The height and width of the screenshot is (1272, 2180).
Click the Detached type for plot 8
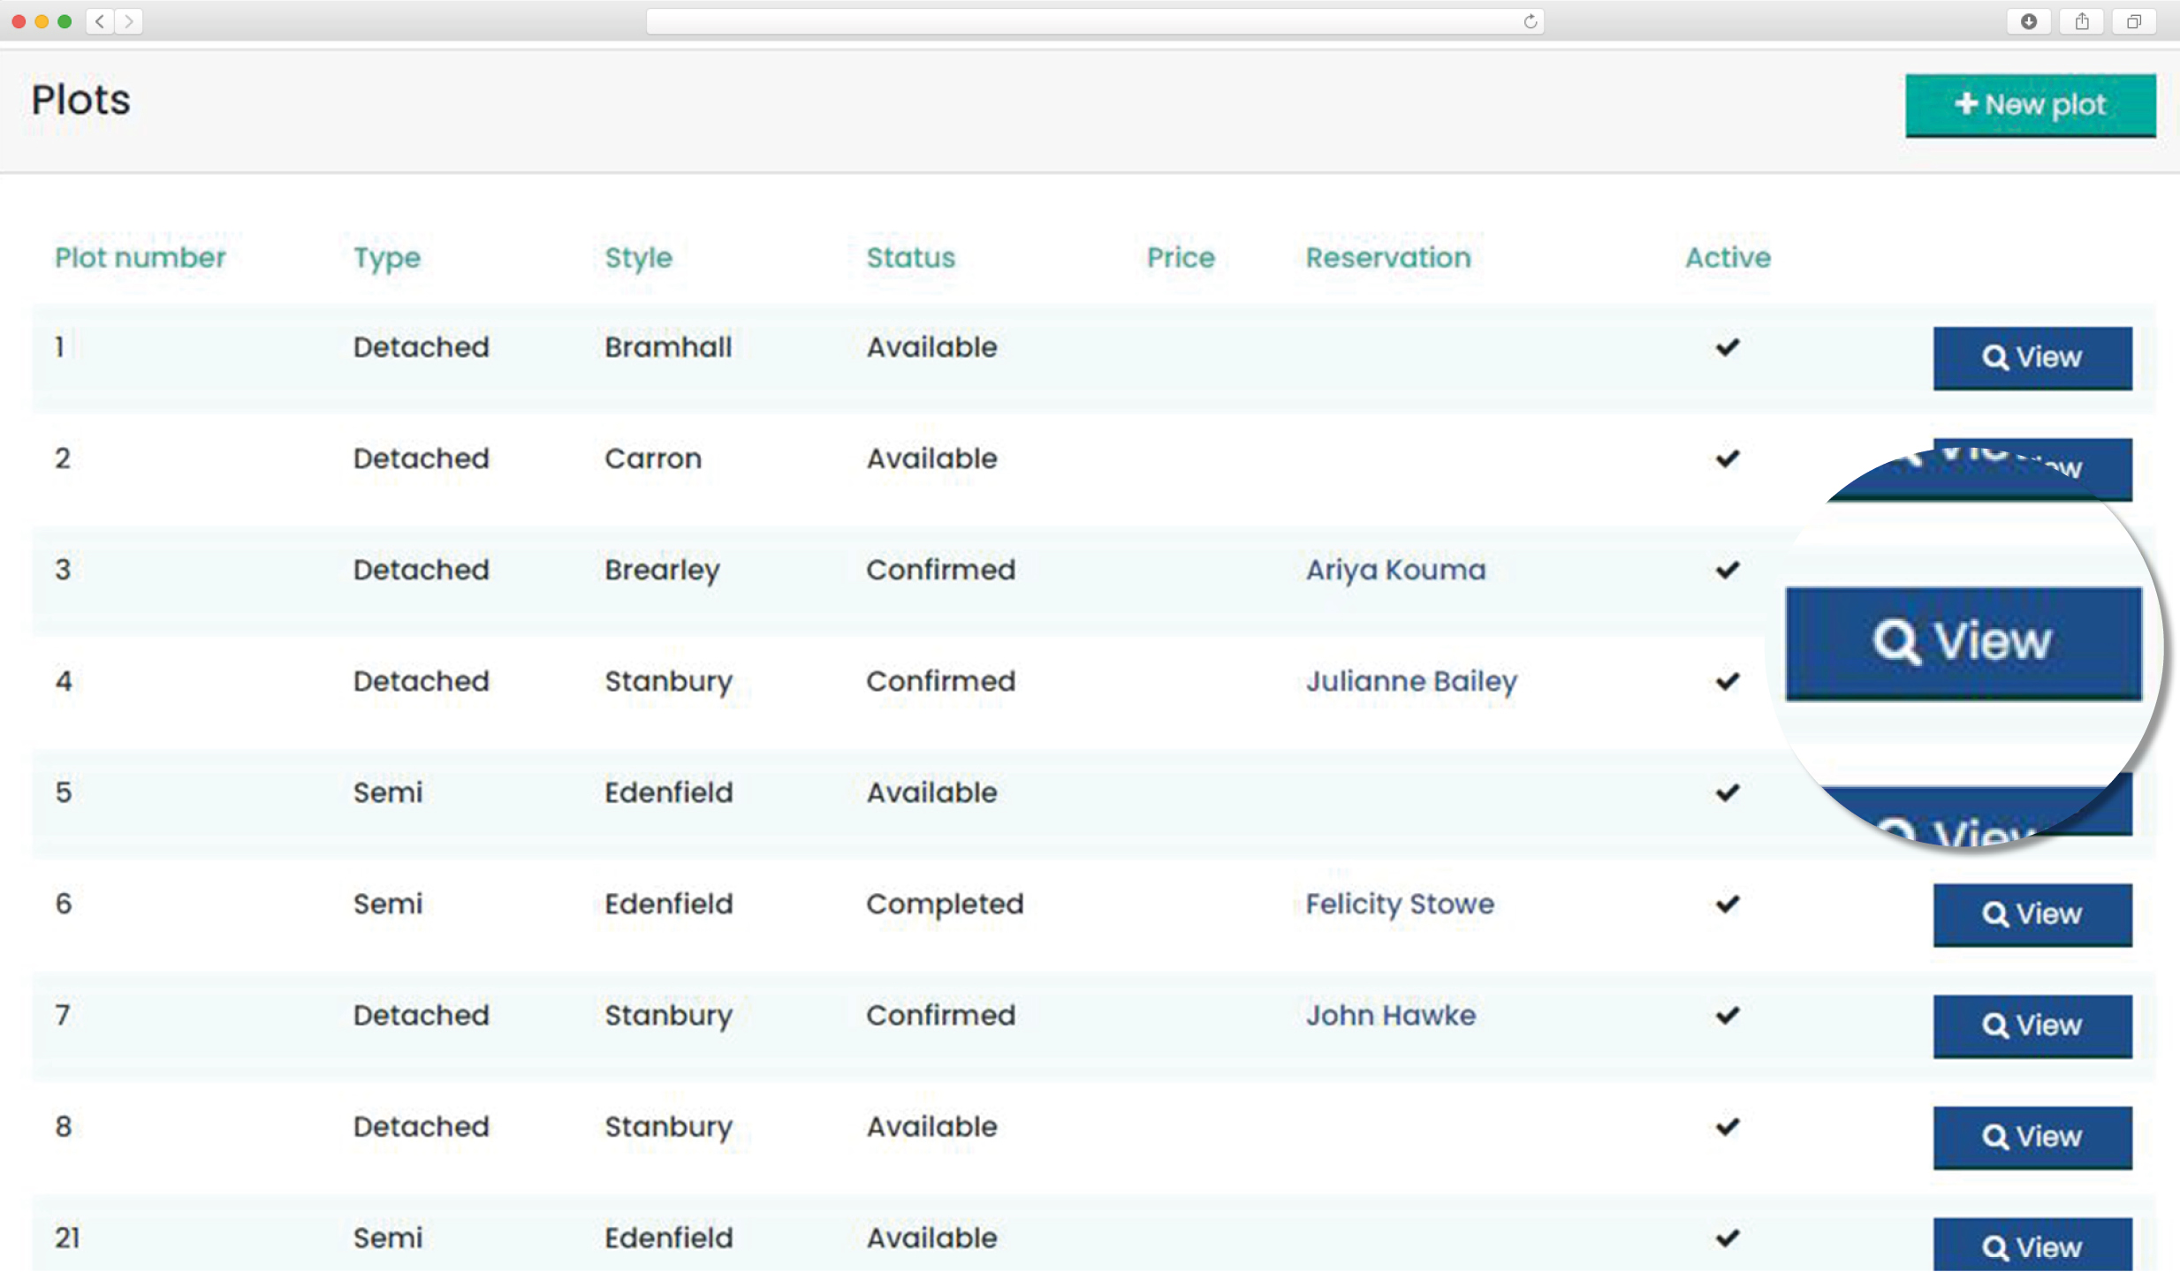421,1126
